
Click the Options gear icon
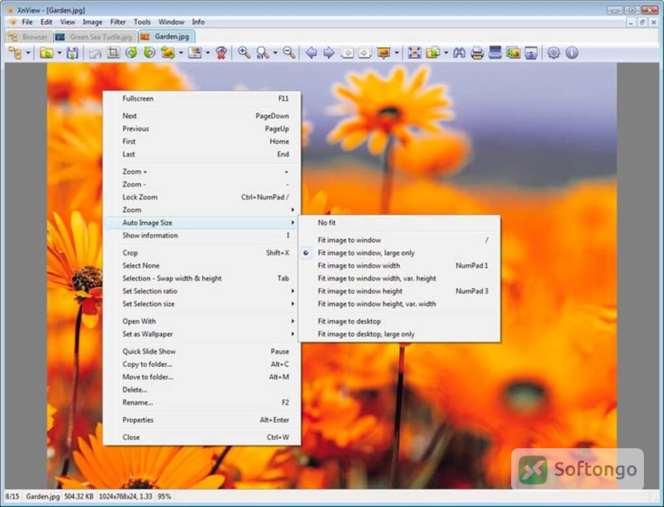coord(554,53)
